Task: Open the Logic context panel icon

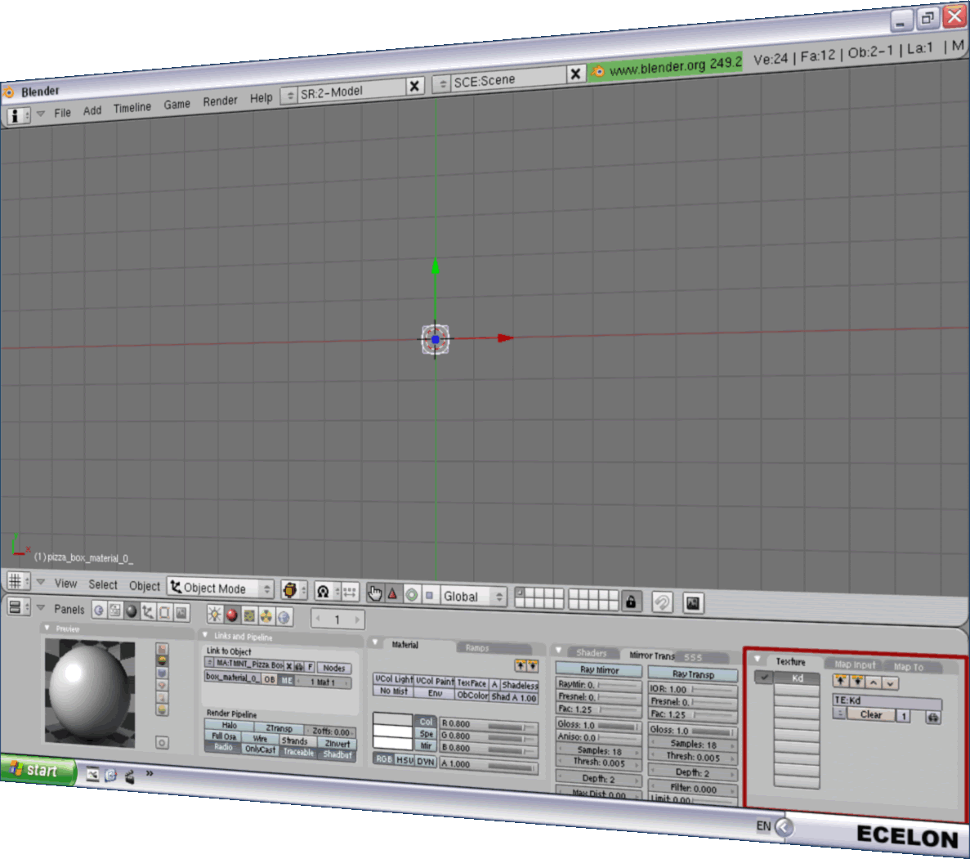Action: coord(99,611)
